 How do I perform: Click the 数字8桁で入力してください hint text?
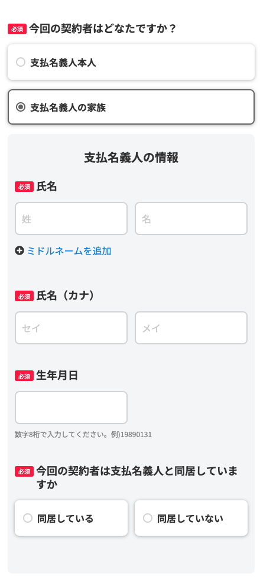[83, 435]
